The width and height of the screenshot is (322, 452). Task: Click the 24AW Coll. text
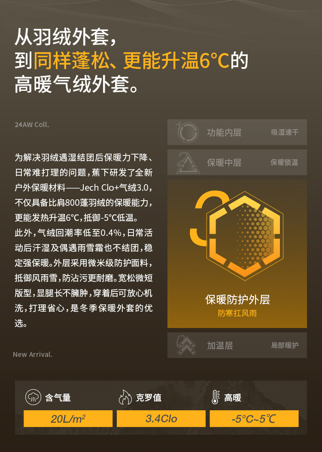[x=32, y=125]
